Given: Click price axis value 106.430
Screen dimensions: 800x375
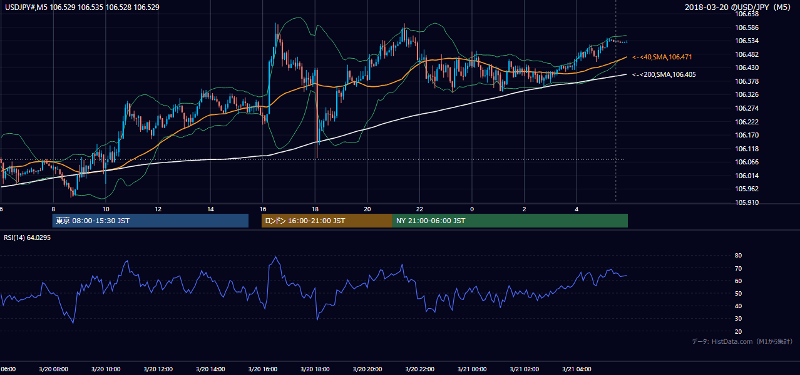Looking at the screenshot, I should [747, 67].
